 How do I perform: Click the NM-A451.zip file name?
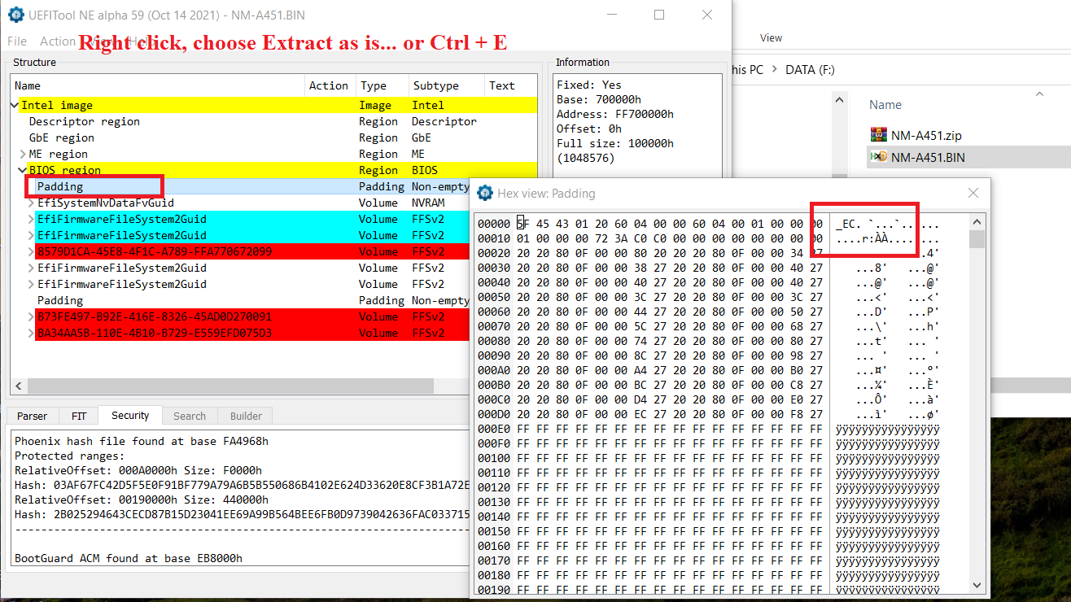point(926,135)
